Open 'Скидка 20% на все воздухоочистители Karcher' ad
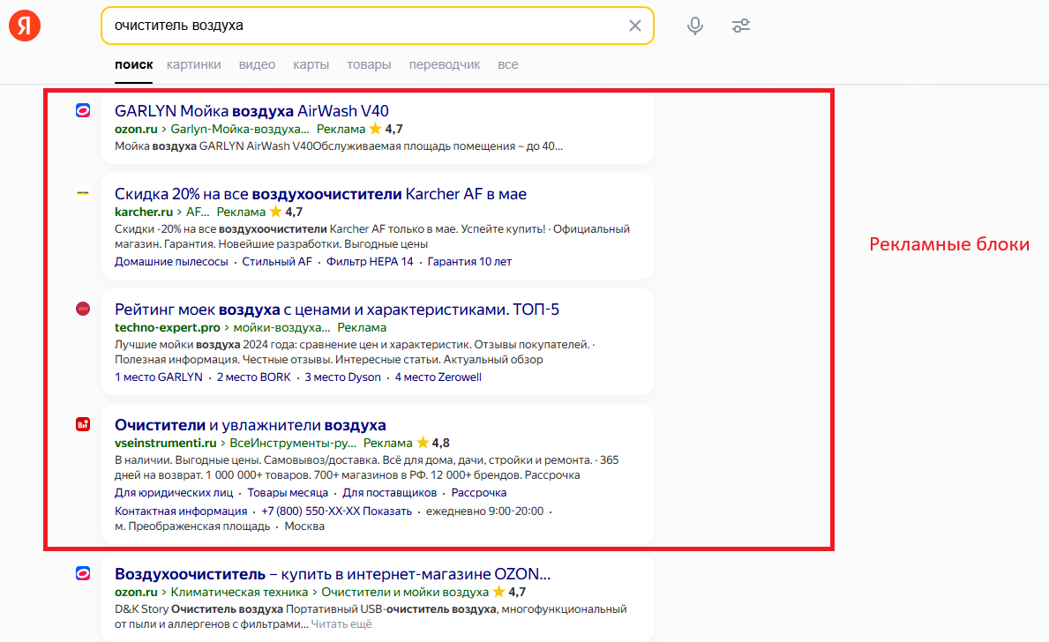Image resolution: width=1049 pixels, height=642 pixels. tap(320, 194)
